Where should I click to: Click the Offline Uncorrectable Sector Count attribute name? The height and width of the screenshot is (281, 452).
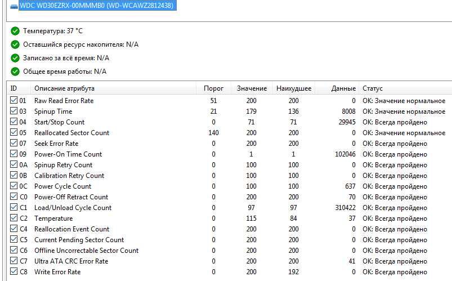pos(87,250)
